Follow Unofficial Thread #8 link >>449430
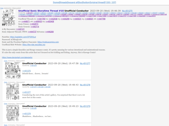 click(x=38, y=21)
